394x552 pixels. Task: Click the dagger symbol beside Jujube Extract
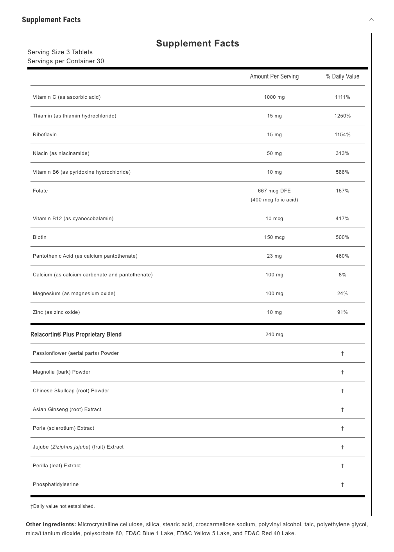click(342, 447)
